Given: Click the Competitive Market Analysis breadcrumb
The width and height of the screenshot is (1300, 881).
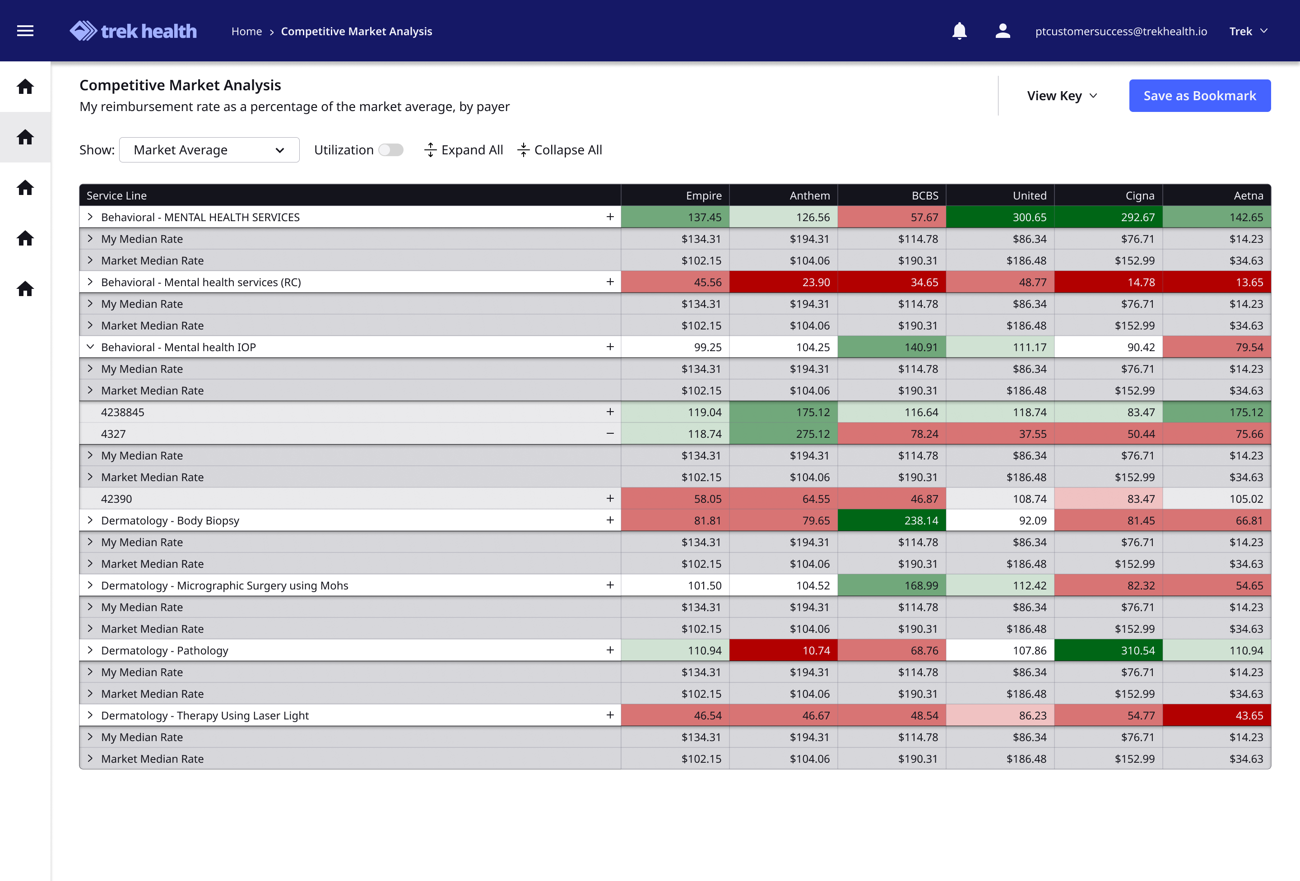Looking at the screenshot, I should click(x=356, y=31).
